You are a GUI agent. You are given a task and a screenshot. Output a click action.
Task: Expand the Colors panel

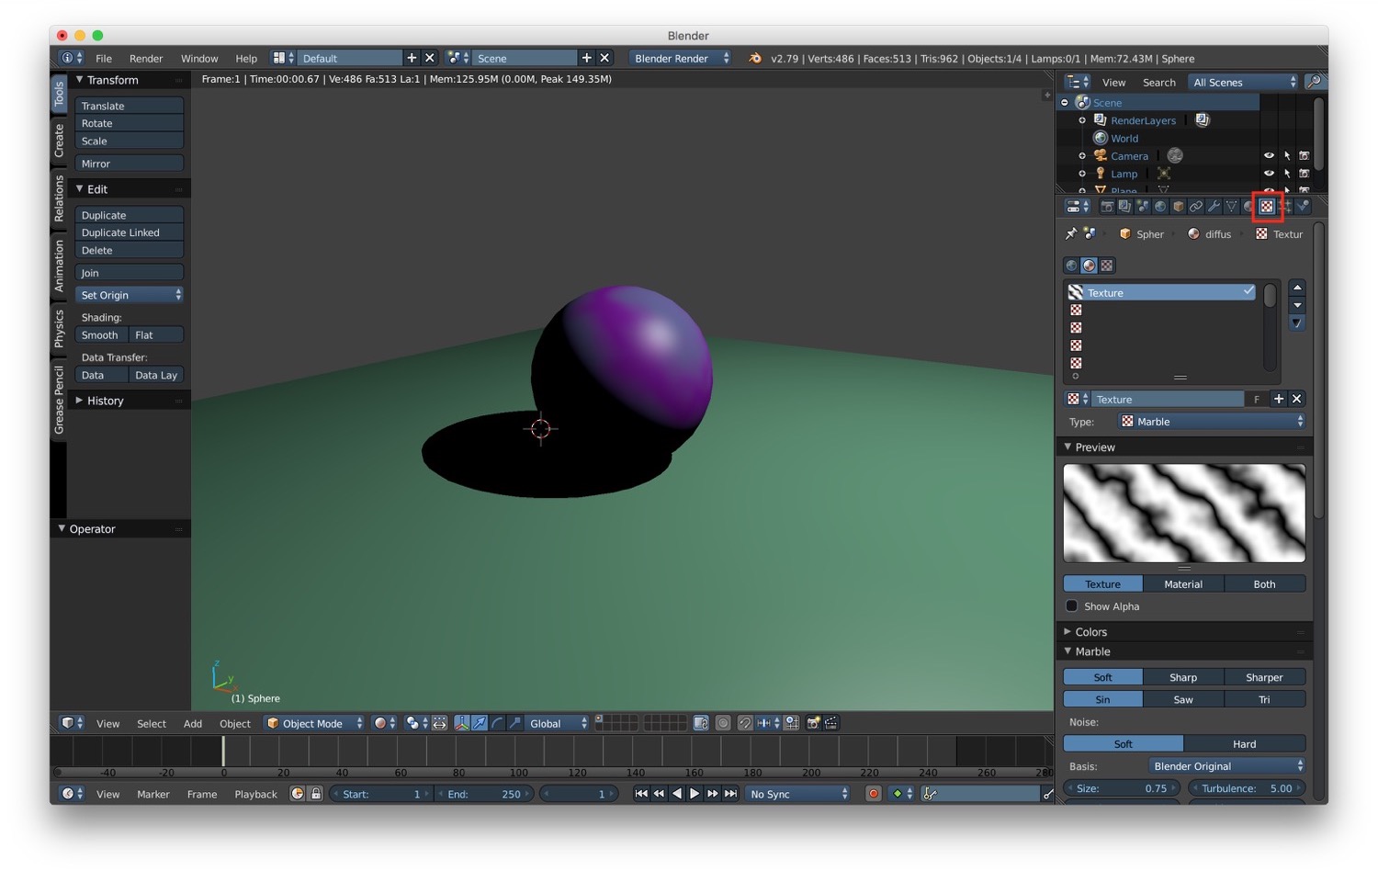(1090, 632)
